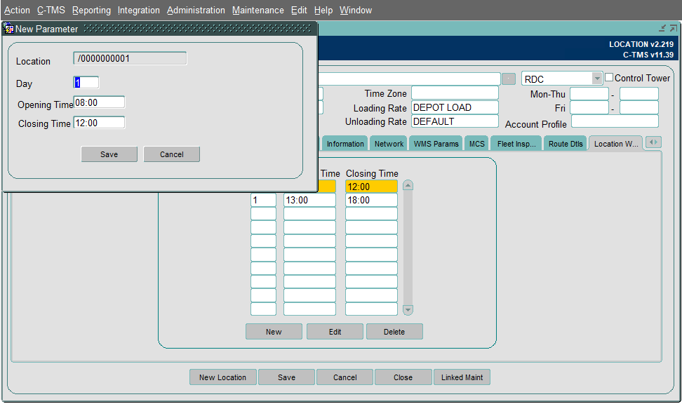Click the Edit button under the times table
This screenshot has width=682, height=404.
coord(335,331)
